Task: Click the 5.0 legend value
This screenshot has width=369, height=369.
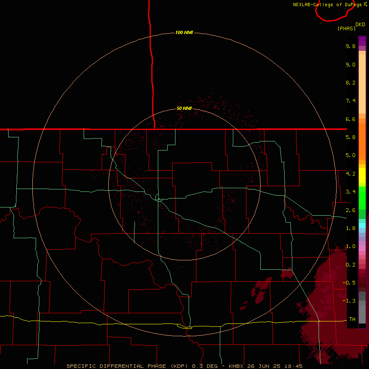Action: click(351, 155)
